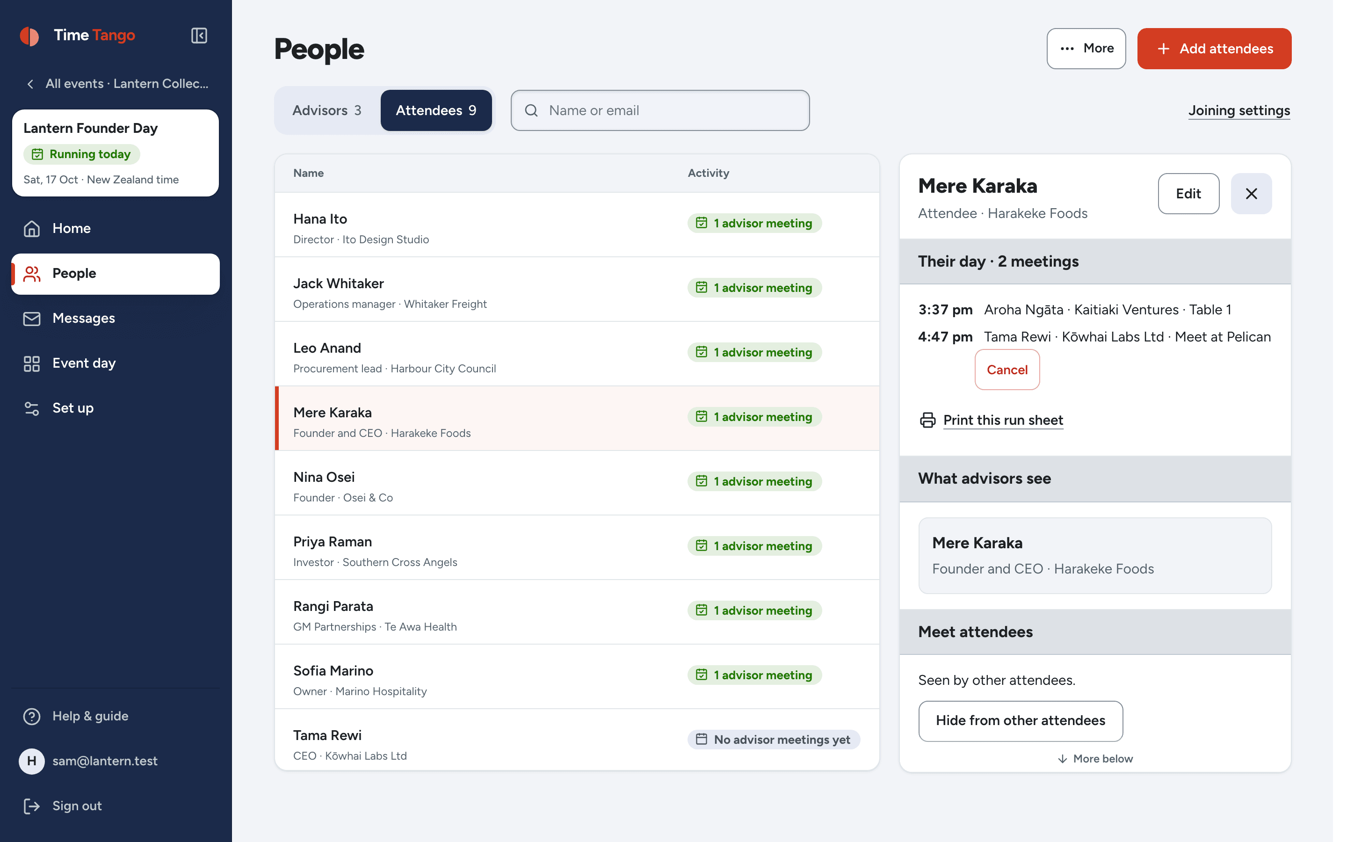
Task: Click the Mere Karaka advisor preview card
Action: pos(1095,555)
